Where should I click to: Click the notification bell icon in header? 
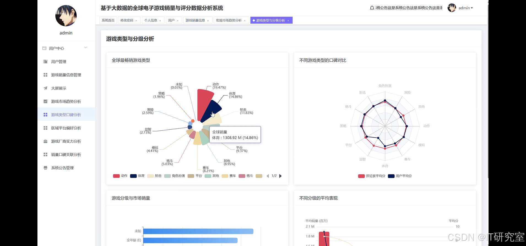click(x=372, y=8)
